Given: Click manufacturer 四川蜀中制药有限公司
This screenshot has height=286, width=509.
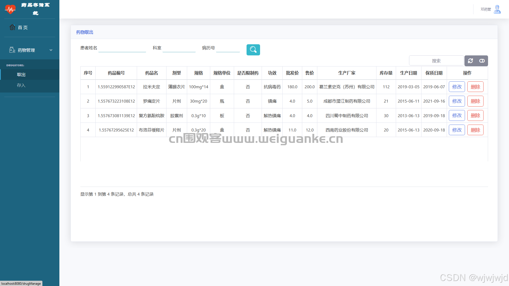Looking at the screenshot, I should click(x=347, y=116).
